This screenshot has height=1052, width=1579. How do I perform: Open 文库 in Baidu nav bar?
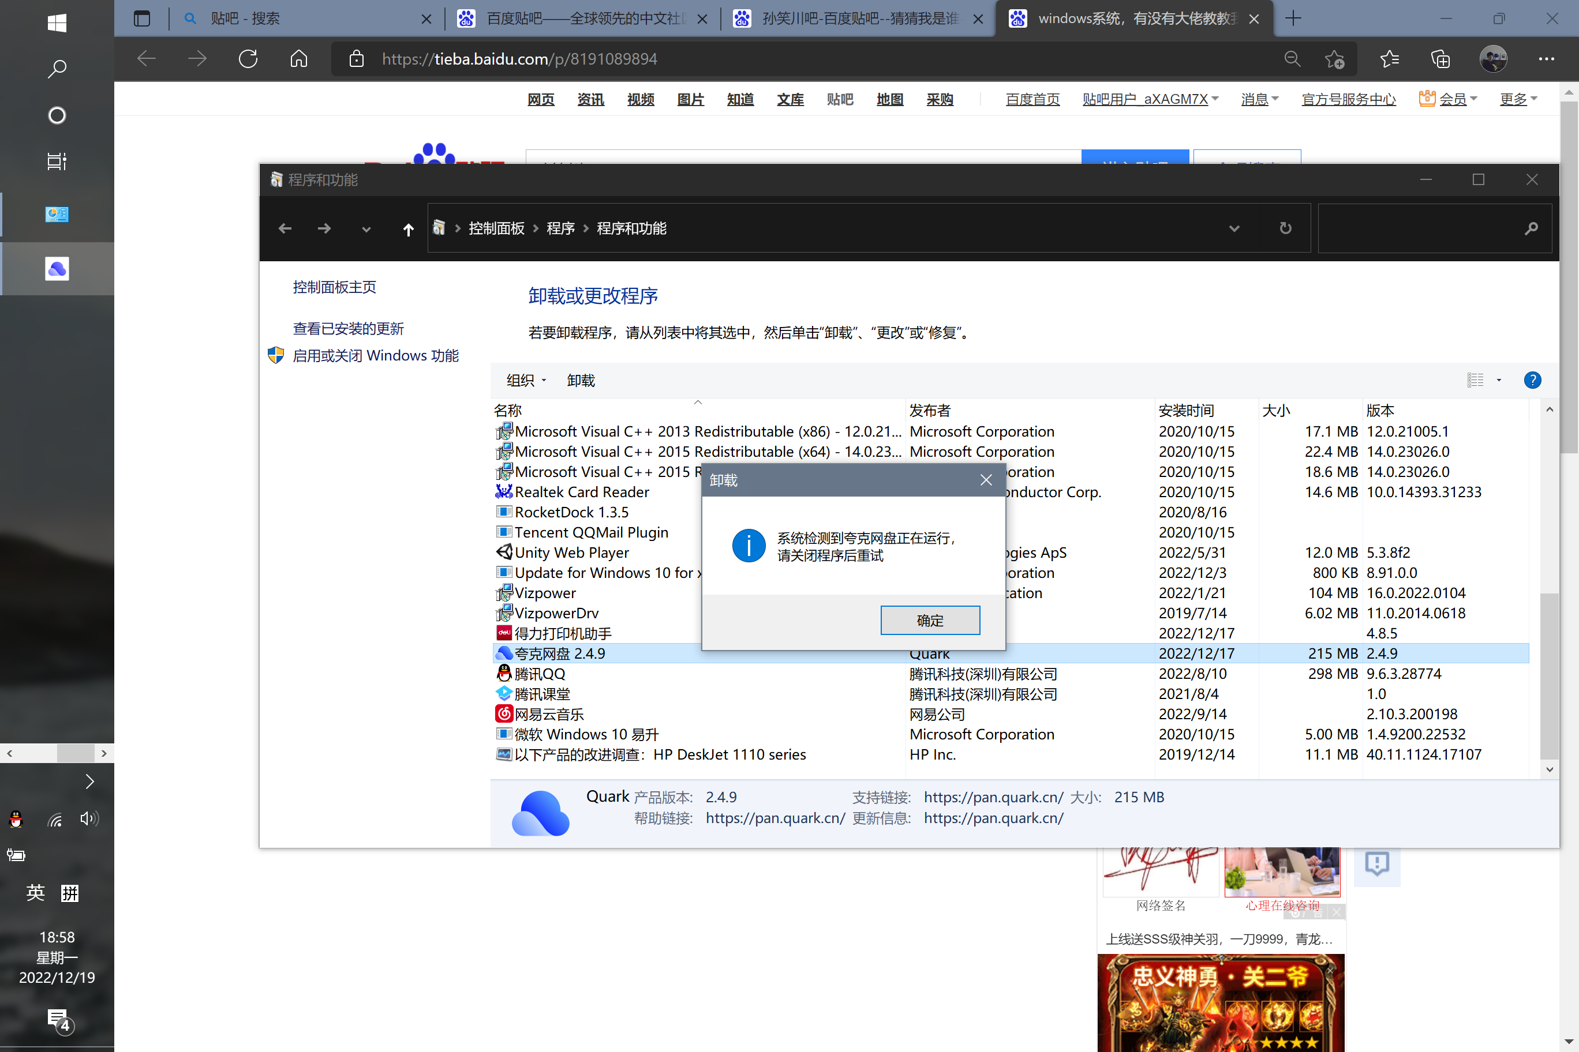click(x=790, y=99)
